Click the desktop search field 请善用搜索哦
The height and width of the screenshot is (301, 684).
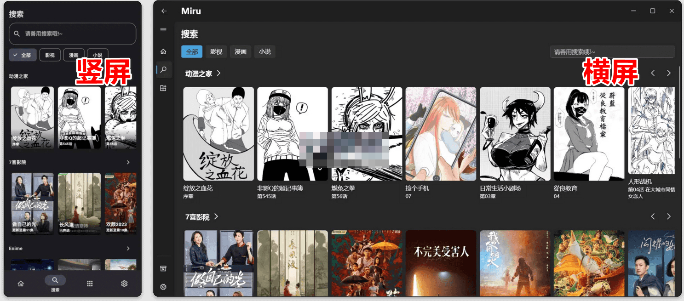(612, 52)
